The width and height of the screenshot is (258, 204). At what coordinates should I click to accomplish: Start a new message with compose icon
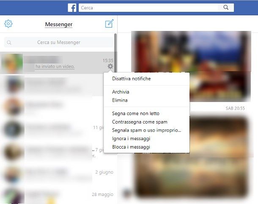[109, 24]
